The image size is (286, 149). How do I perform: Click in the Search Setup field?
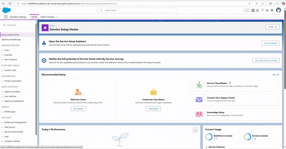pos(137,10)
